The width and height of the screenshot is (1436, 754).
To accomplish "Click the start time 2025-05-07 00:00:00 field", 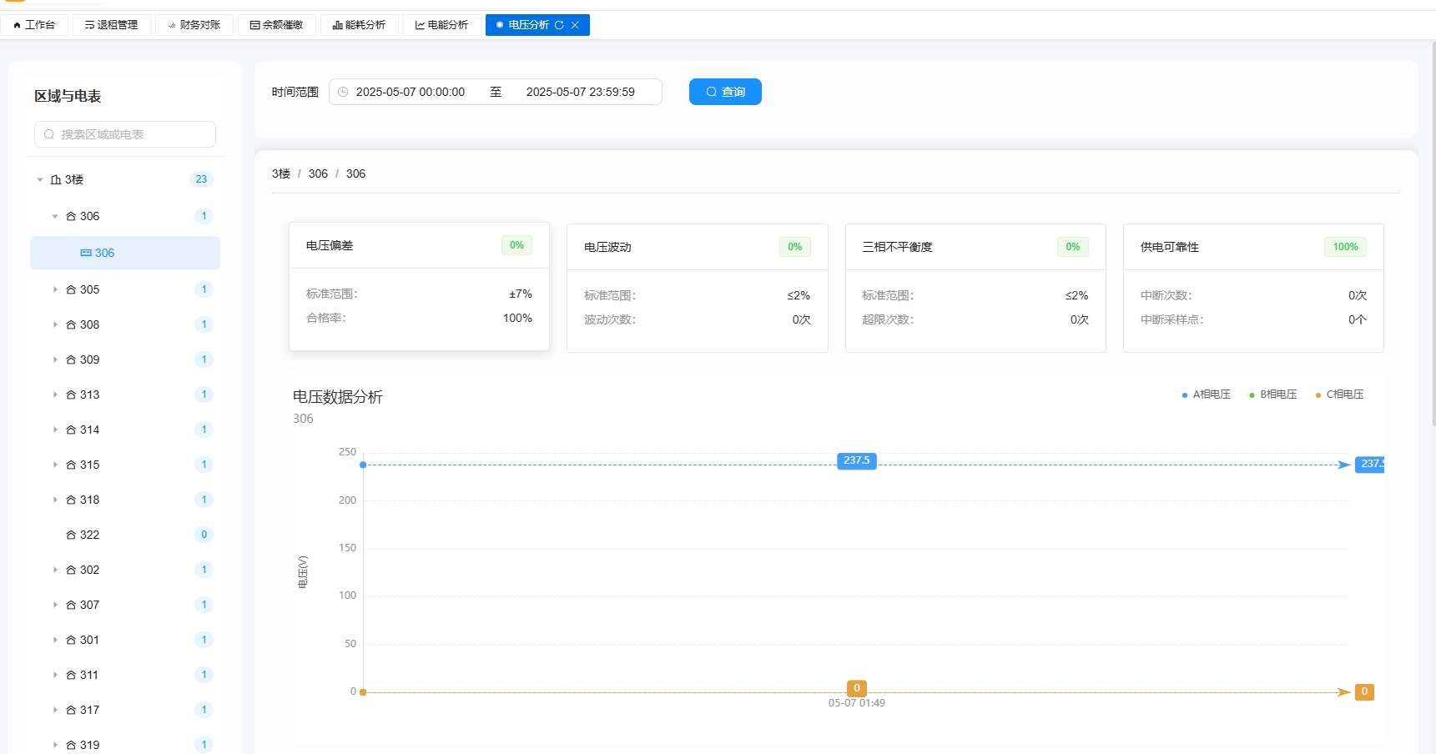I will (x=410, y=92).
